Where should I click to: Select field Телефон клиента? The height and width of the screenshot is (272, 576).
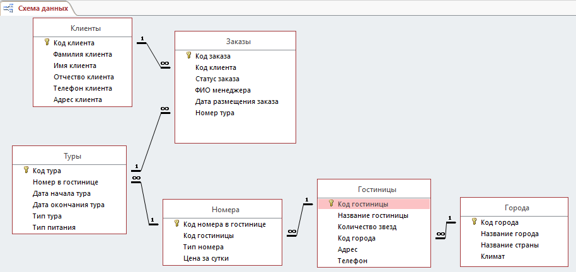83,89
